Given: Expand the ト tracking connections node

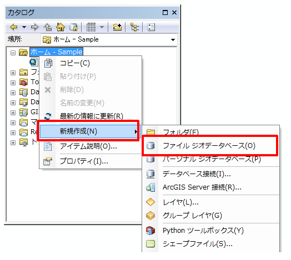Looking at the screenshot, I should point(13,142).
